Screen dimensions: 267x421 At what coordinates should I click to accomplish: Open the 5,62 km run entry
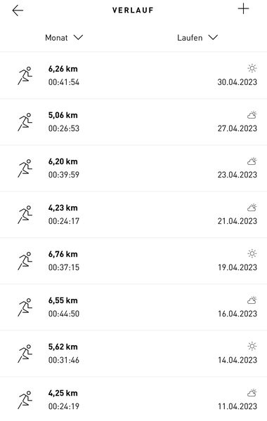(133, 354)
